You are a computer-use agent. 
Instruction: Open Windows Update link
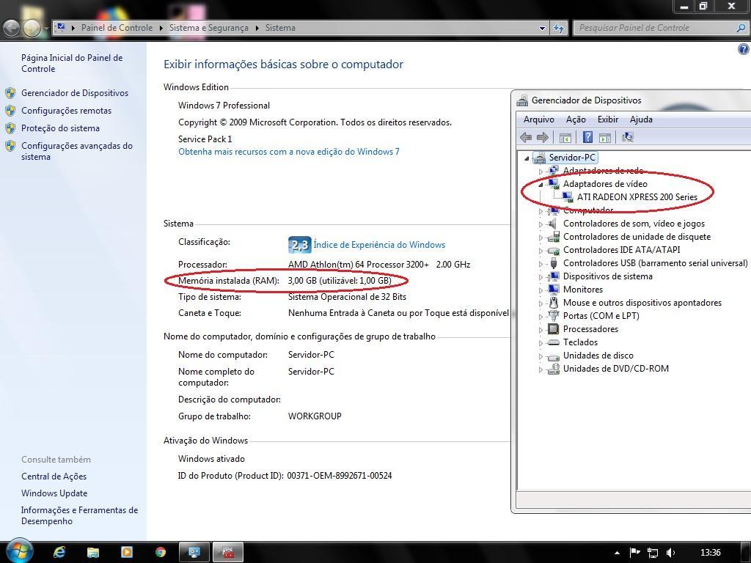coord(54,493)
